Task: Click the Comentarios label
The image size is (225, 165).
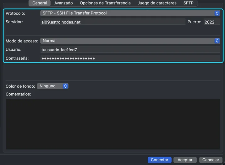Action: (x=18, y=94)
